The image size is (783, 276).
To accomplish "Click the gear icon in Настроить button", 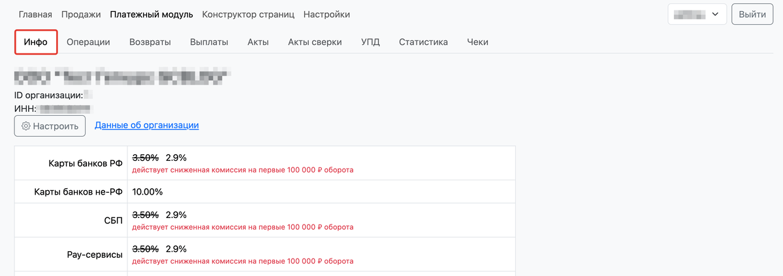I will coord(25,126).
